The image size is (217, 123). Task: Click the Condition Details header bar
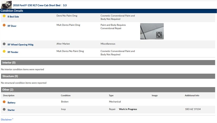[x=108, y=11]
